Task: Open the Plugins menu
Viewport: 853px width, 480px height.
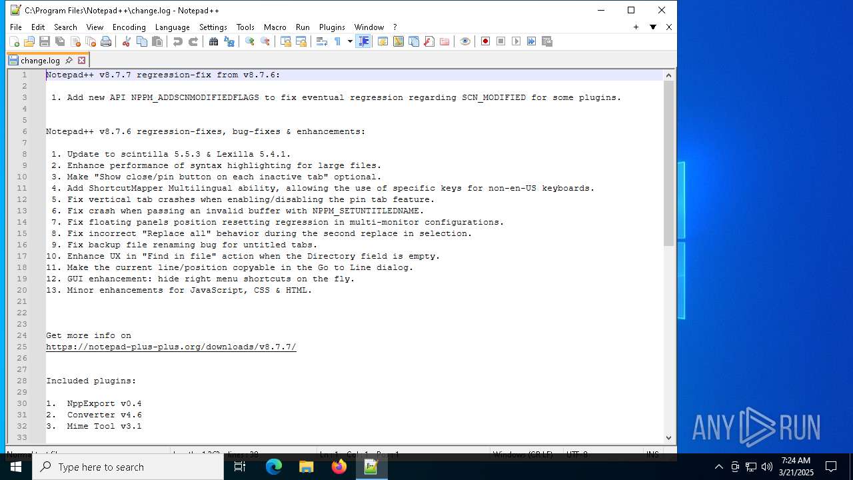Action: pos(332,27)
